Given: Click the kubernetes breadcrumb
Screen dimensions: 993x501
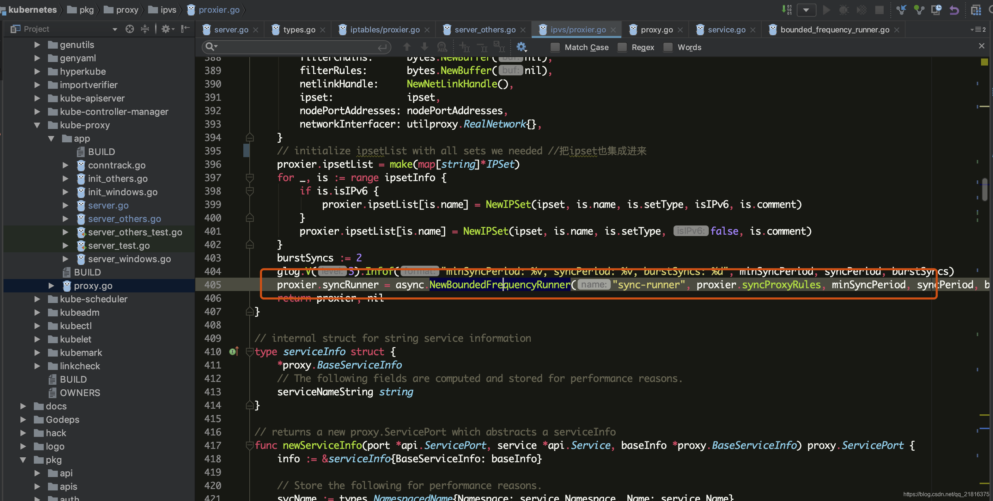Looking at the screenshot, I should 32,10.
